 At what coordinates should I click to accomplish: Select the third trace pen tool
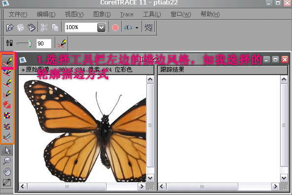point(7,83)
